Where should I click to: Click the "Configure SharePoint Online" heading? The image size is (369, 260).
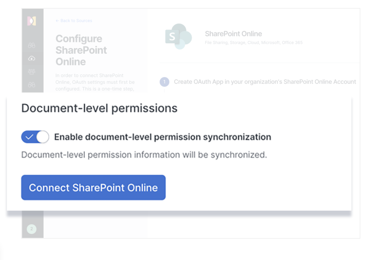[81, 50]
